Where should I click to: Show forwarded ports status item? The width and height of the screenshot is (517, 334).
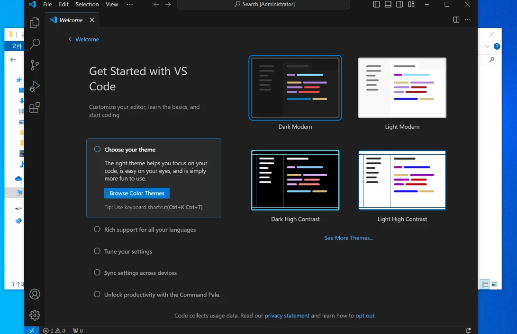coord(78,330)
